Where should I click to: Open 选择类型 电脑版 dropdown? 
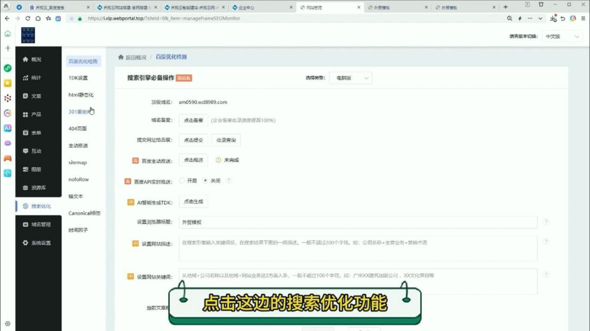[350, 78]
